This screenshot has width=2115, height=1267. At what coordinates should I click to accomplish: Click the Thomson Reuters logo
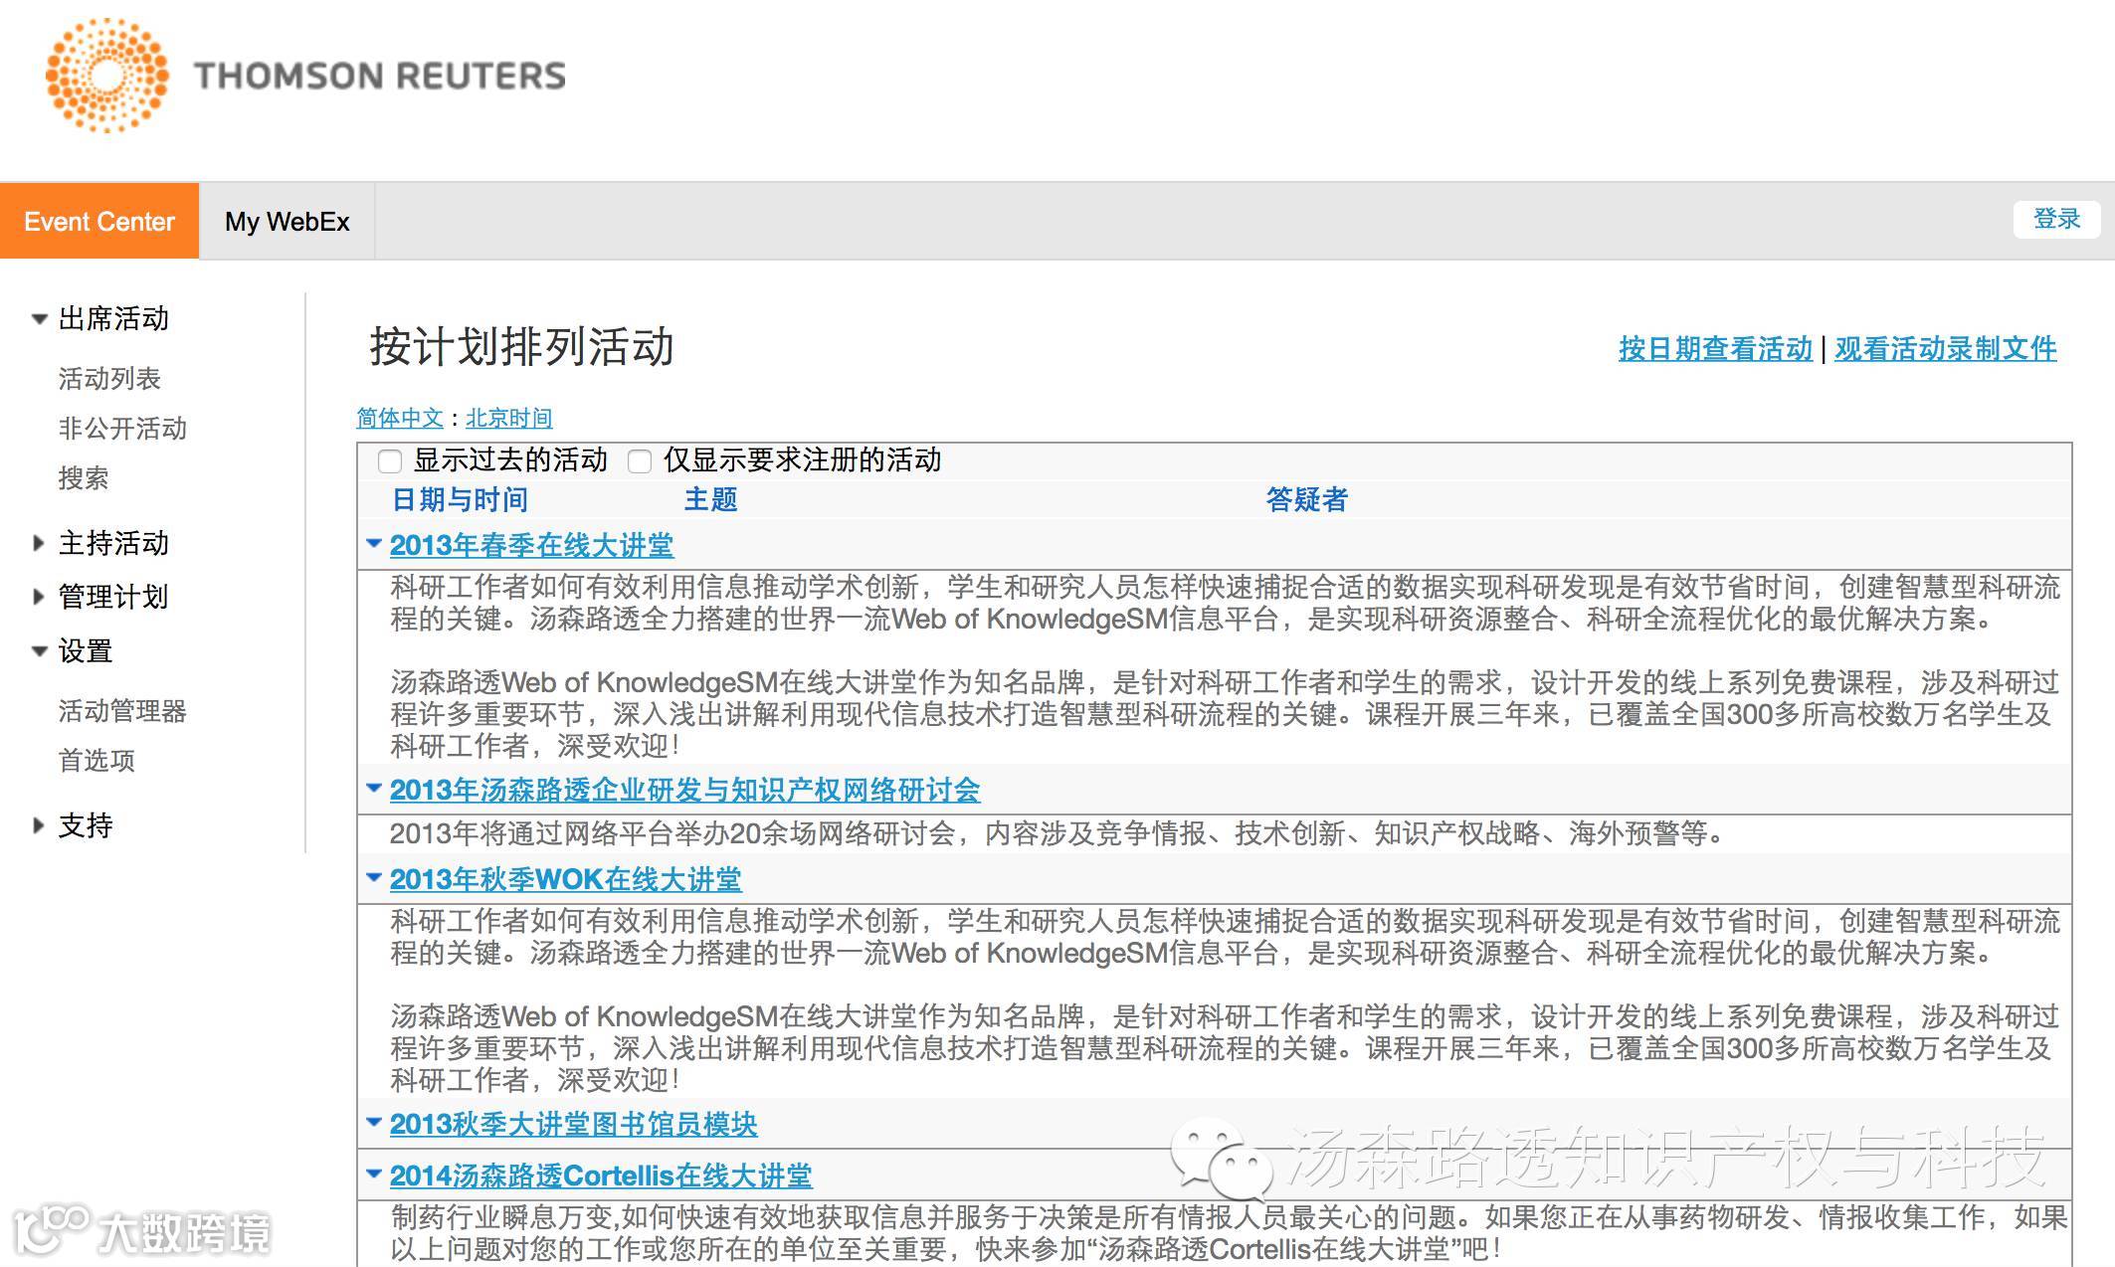pyautogui.click(x=304, y=76)
